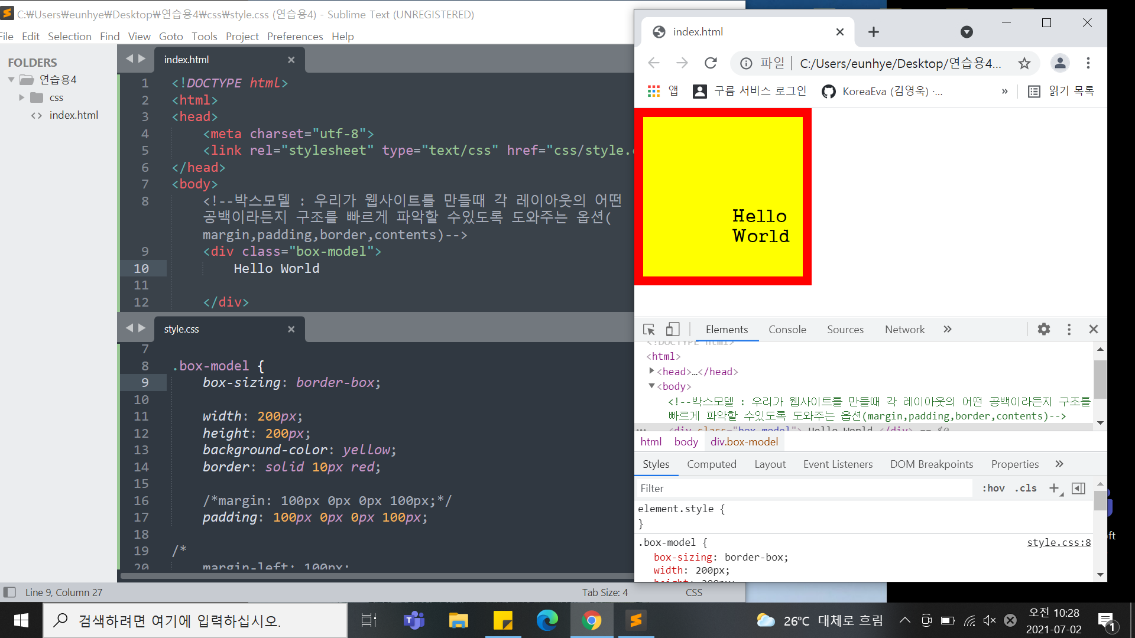Viewport: 1135px width, 638px height.
Task: Show more DevTools tabs chevron
Action: (948, 329)
